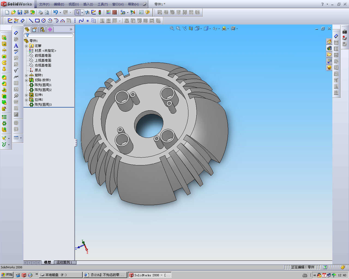Click the Linear Pattern feature icon
The image size is (349, 279).
click(4, 117)
